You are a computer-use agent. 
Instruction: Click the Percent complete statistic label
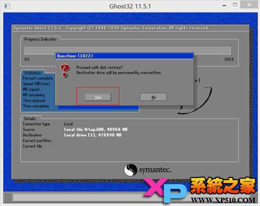point(37,78)
